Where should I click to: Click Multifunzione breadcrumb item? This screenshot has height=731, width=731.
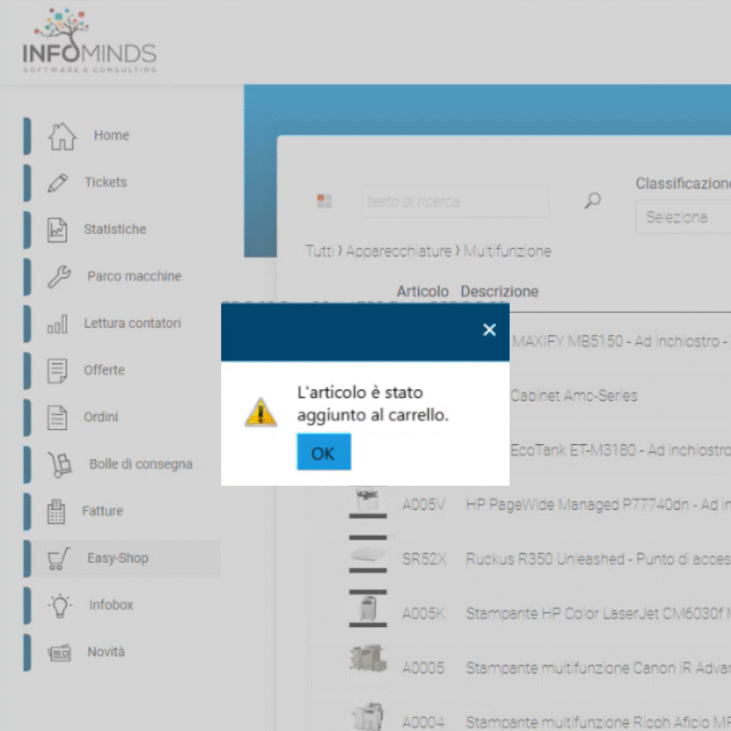pyautogui.click(x=508, y=251)
